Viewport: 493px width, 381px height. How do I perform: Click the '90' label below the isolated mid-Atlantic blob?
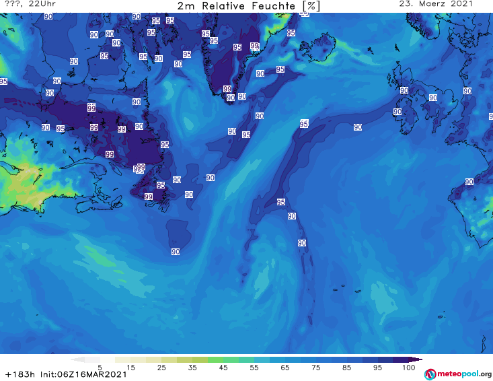coord(176,252)
